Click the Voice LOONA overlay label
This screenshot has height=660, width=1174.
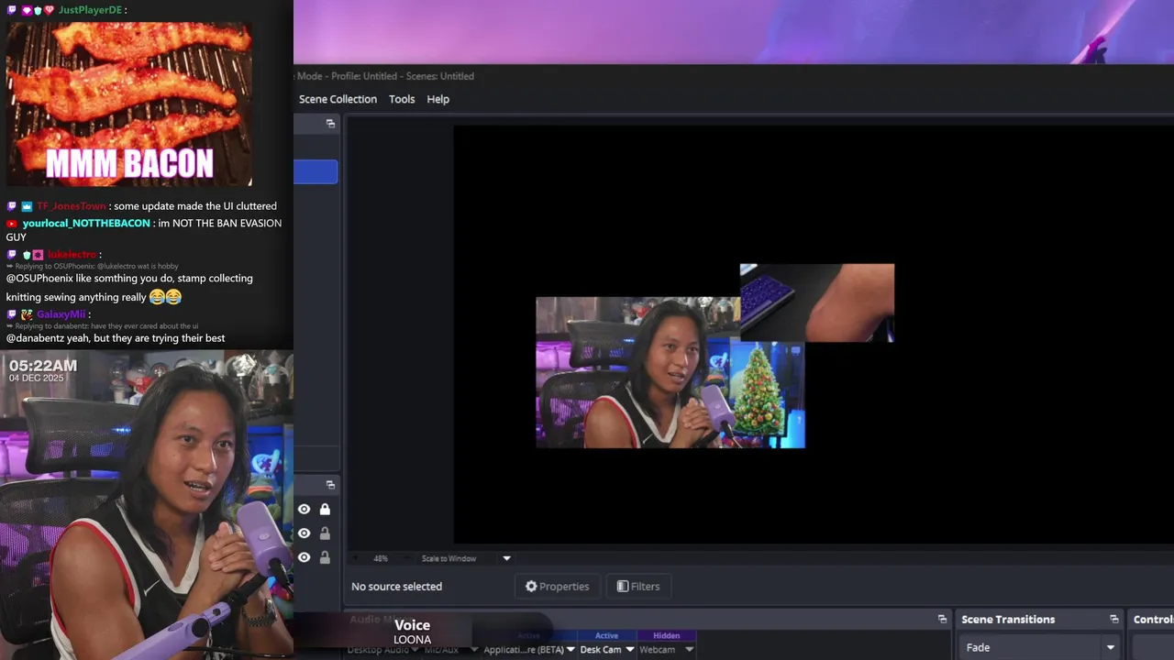412,631
